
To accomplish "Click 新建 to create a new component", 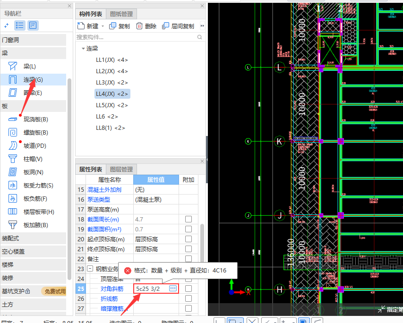I will coord(88,26).
